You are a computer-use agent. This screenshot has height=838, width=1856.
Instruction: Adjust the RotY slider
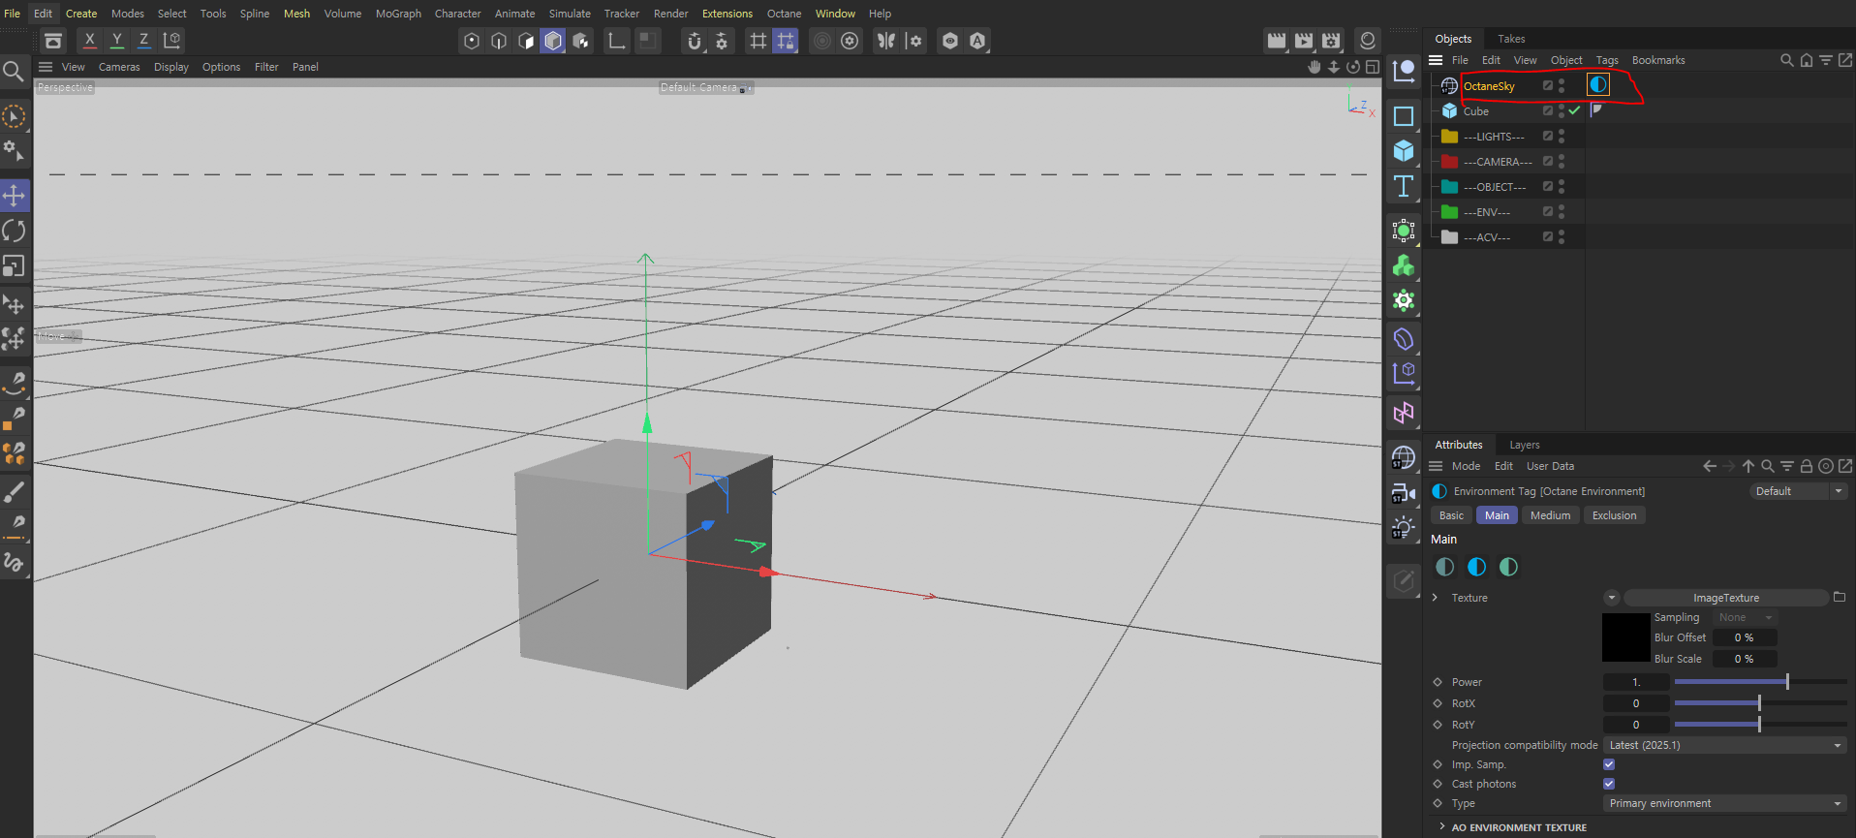(1760, 725)
